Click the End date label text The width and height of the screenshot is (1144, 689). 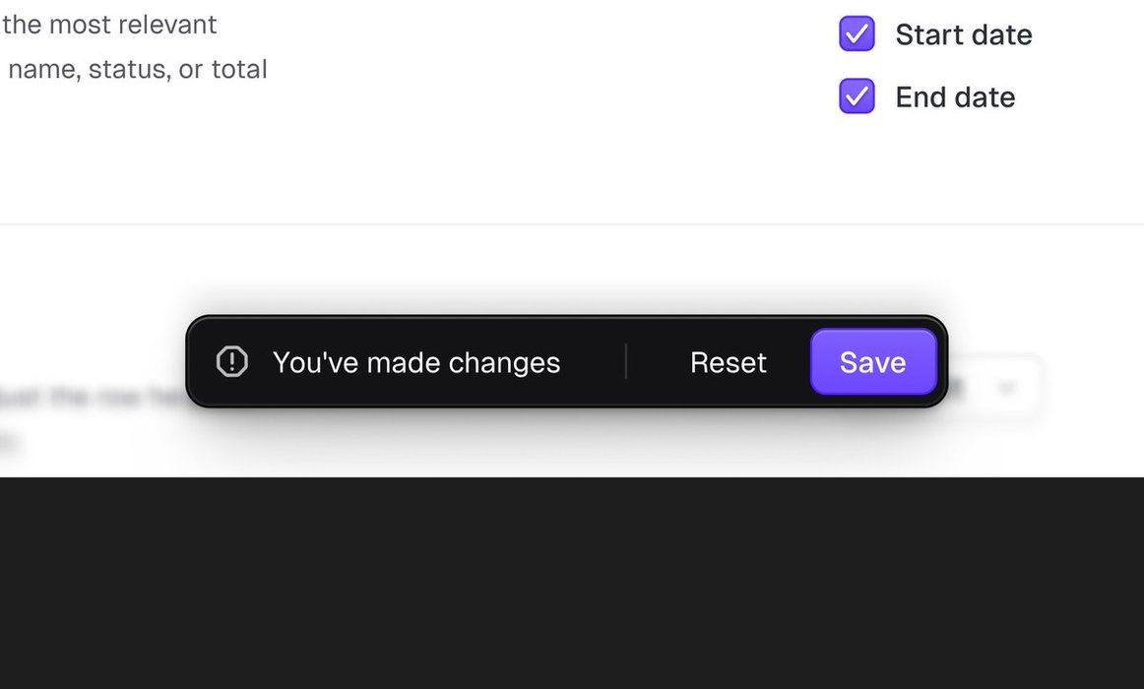(954, 96)
